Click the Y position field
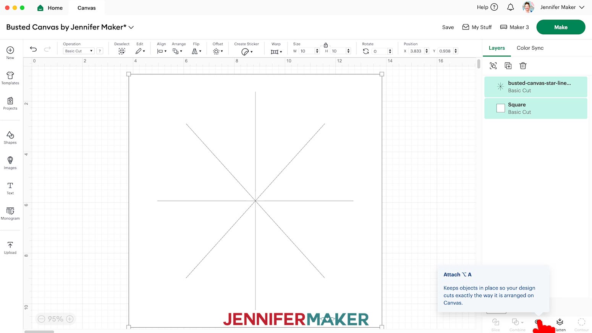The height and width of the screenshot is (333, 592). (445, 51)
